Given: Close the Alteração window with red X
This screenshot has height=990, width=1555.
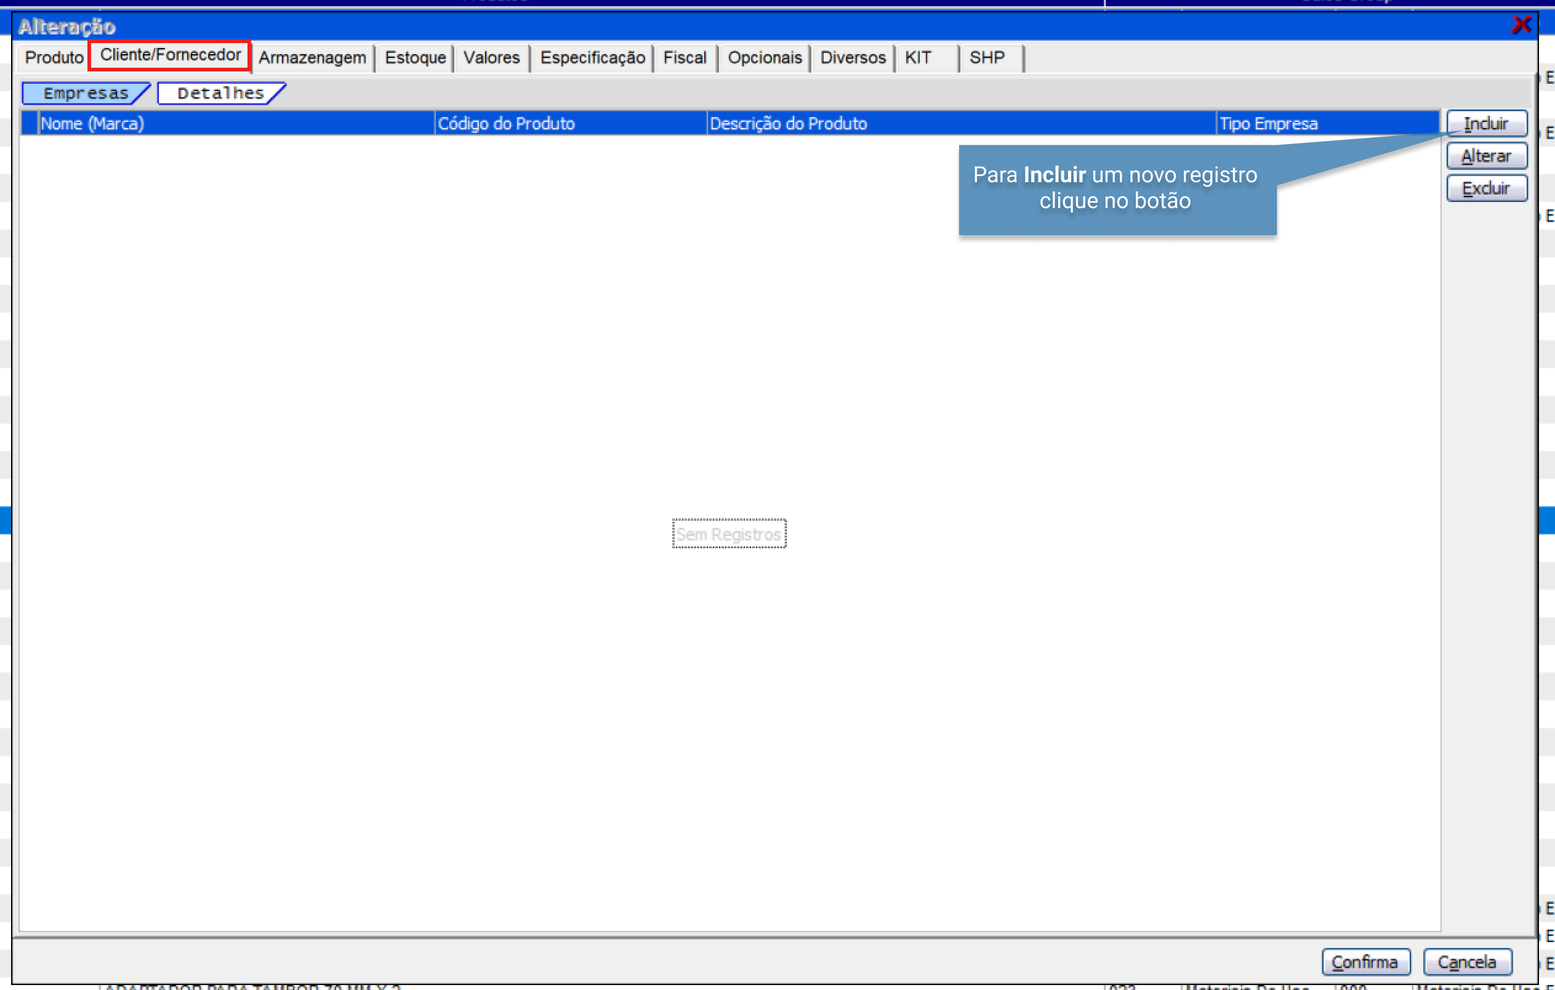Looking at the screenshot, I should tap(1521, 25).
